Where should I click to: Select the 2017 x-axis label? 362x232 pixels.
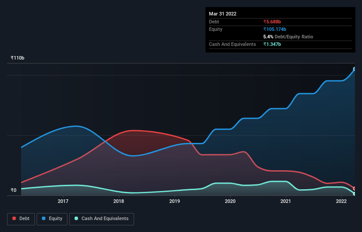point(63,201)
